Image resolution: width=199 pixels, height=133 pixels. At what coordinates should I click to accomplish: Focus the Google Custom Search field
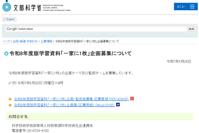point(96,29)
